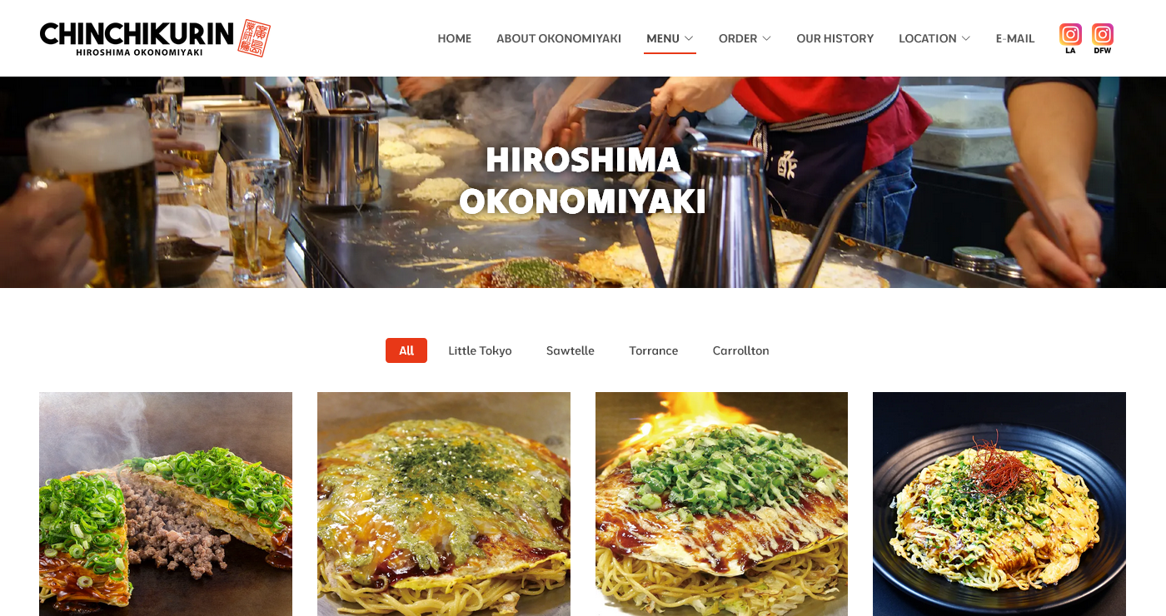Open the ABOUT OKONOMIYAKI page

559,38
